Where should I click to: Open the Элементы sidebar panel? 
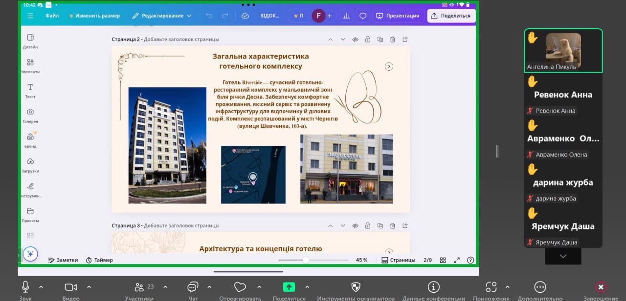[x=30, y=66]
